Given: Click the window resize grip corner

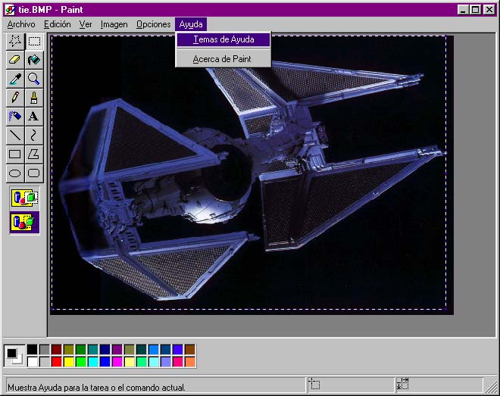Looking at the screenshot, I should pyautogui.click(x=491, y=386).
